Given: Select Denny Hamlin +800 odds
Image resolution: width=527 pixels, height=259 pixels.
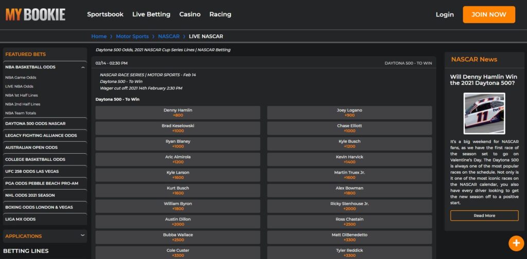Looking at the screenshot, I should pyautogui.click(x=178, y=113).
